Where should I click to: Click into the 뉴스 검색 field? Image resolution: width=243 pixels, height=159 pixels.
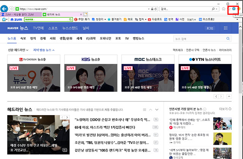[x=200, y=39]
